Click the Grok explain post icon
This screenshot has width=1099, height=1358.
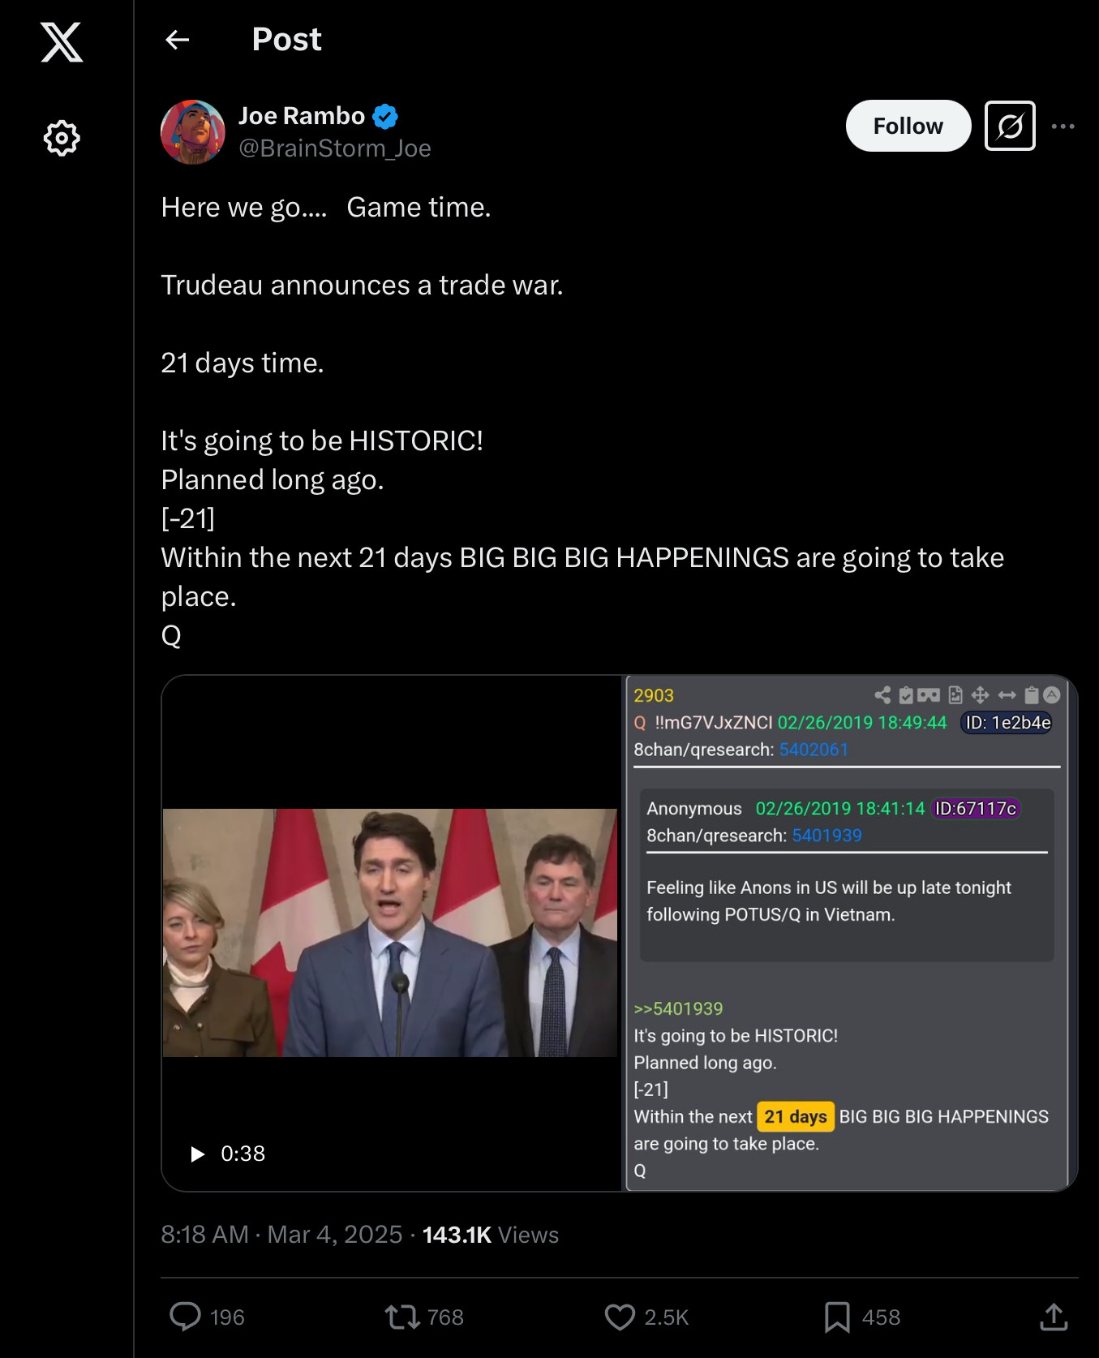[x=1010, y=126]
